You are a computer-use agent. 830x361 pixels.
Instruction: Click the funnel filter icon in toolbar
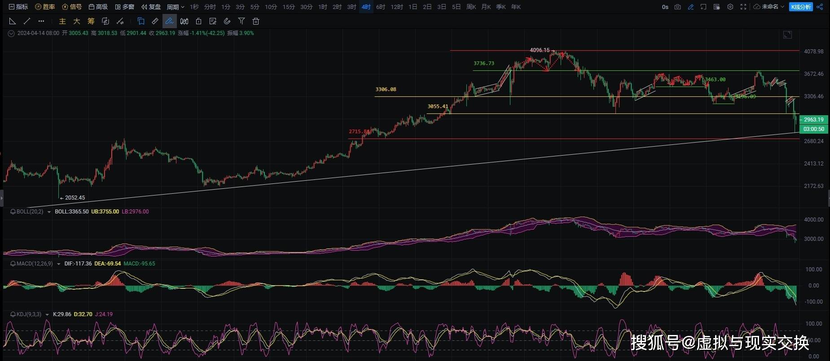pyautogui.click(x=242, y=21)
